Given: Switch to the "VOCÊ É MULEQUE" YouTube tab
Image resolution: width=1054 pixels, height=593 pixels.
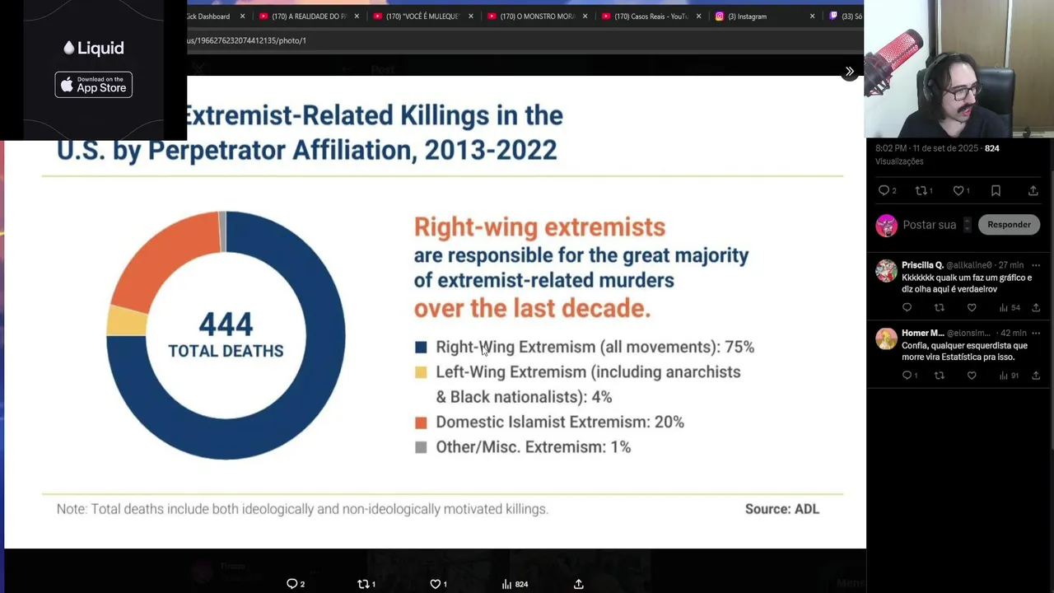Looking at the screenshot, I should (418, 16).
